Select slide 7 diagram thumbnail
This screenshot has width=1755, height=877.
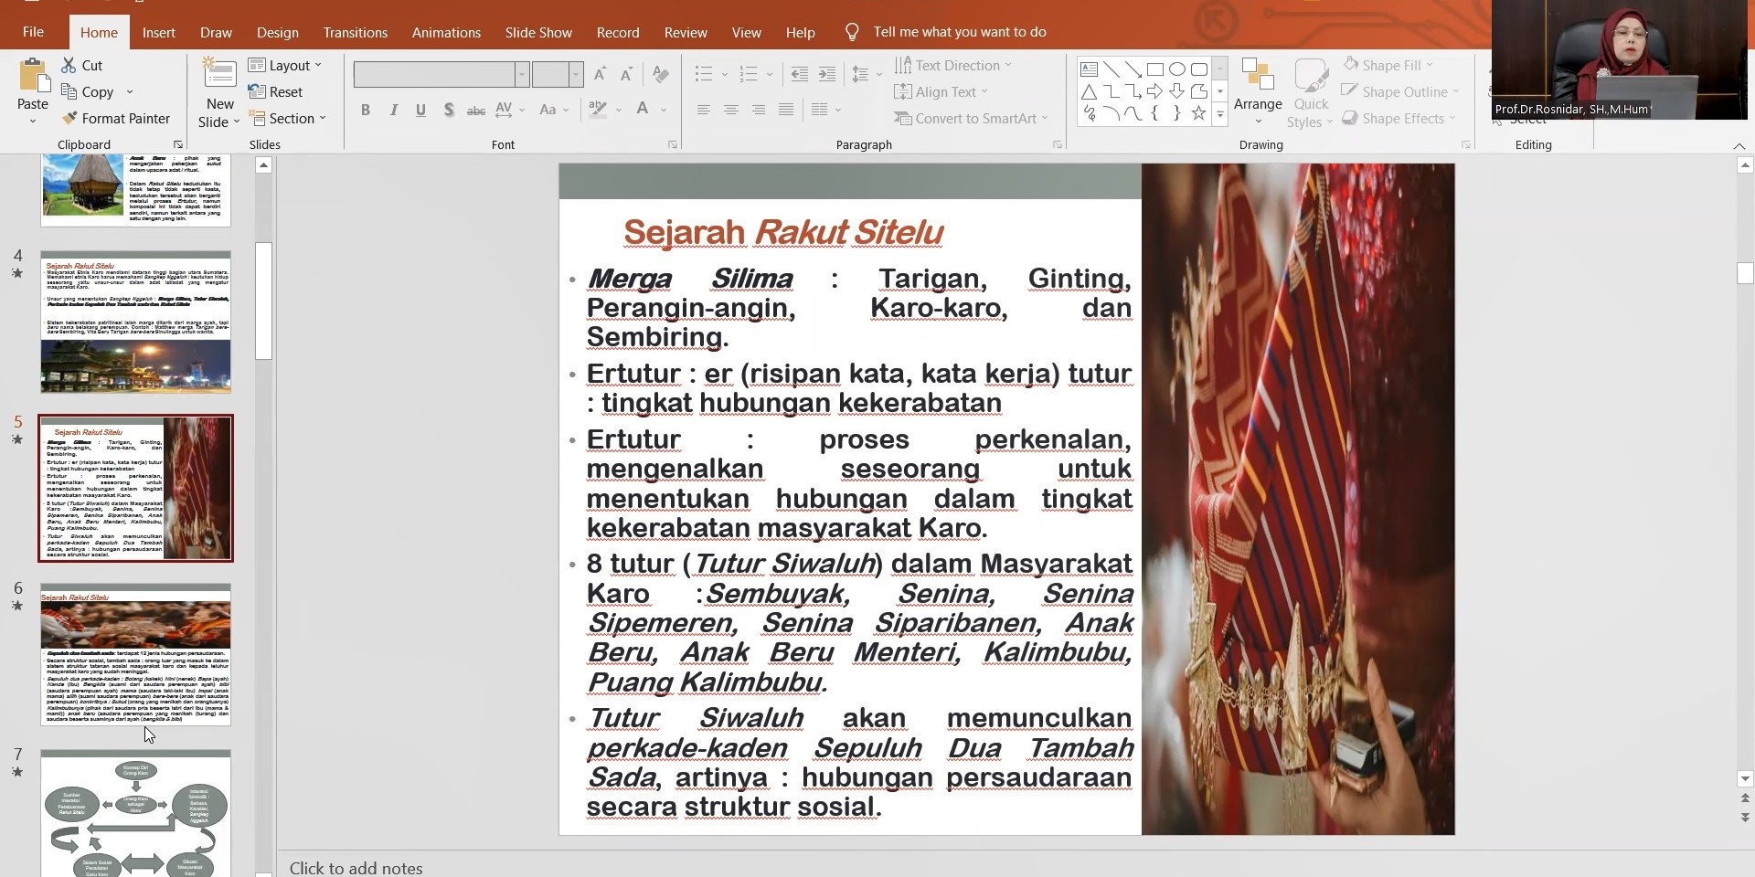(135, 813)
